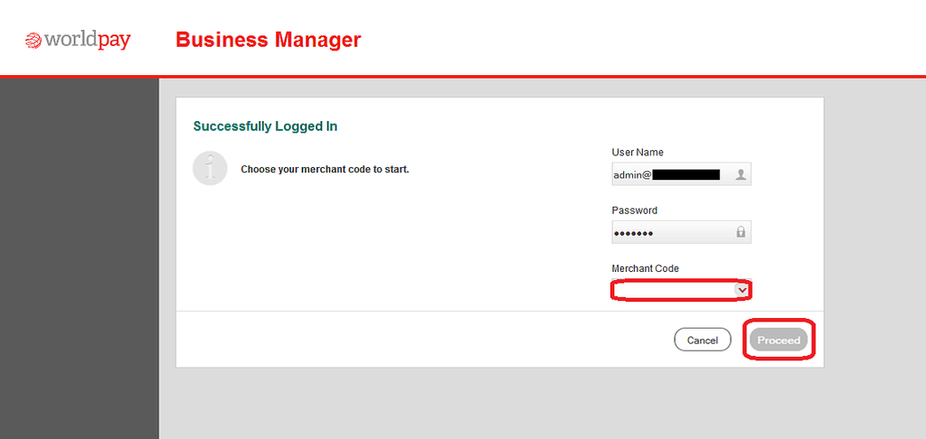Expand Merchant Code list via arrow
The height and width of the screenshot is (439, 926).
742,290
